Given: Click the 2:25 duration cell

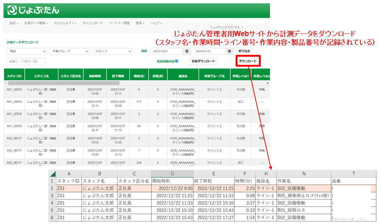Looking at the screenshot, I should (245, 188).
